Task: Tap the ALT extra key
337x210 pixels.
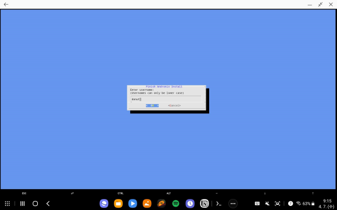Action: pos(168,193)
